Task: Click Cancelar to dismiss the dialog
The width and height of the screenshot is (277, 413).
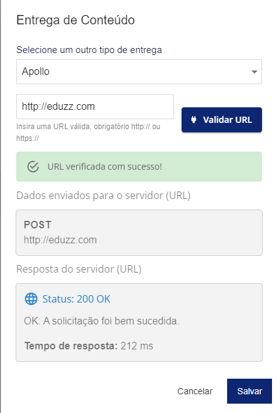Action: pyautogui.click(x=195, y=391)
